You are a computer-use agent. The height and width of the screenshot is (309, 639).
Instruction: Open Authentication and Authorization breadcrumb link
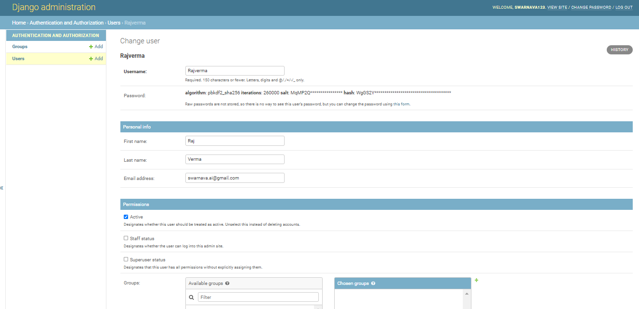(x=66, y=23)
